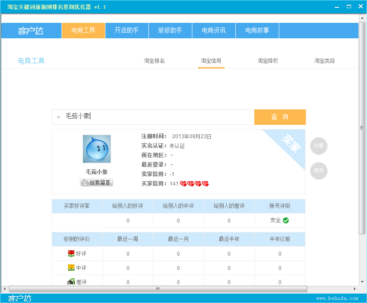The height and width of the screenshot is (303, 367).
Task: Click the horizontal scrollbar left arrow
Action: tap(5, 289)
